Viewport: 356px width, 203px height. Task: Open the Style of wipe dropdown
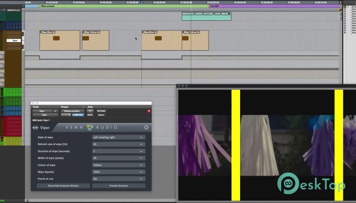pyautogui.click(x=118, y=138)
